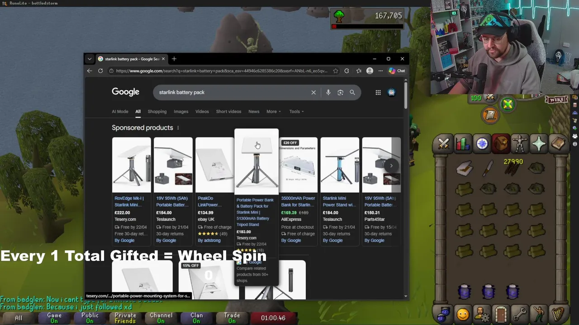This screenshot has height=325, width=579.
Task: Open the Starlink Mini Power Stand product thumbnail
Action: [x=340, y=165]
